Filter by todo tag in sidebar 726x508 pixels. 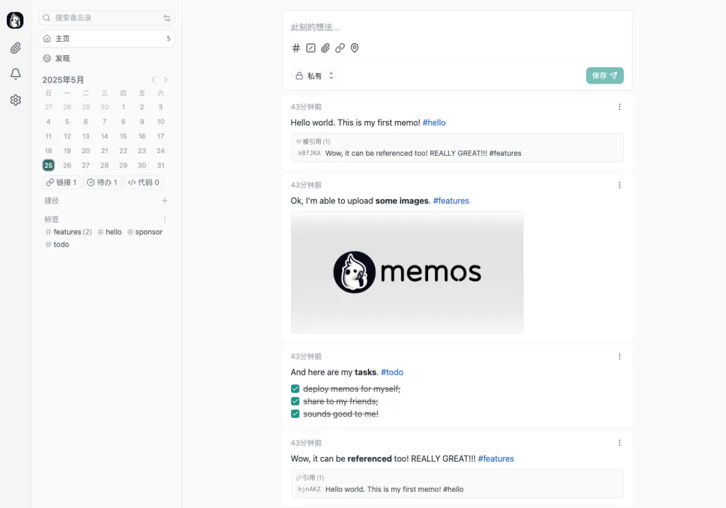(x=57, y=245)
